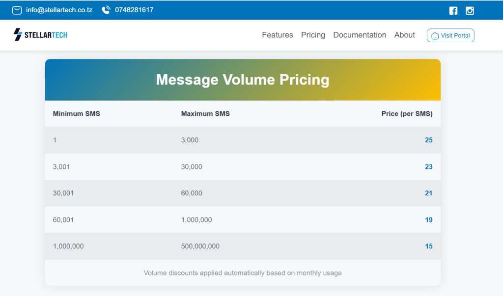Click the Message Volume Pricing header banner
Viewport: 503px width, 296px height.
pos(243,80)
